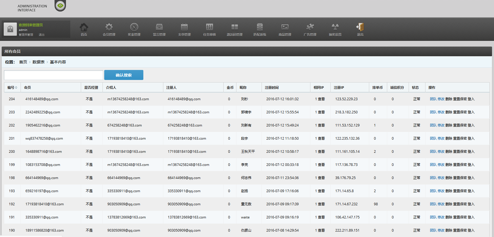The height and width of the screenshot is (237, 494).
Task: Select IP address 111.53.152.129
Action: click(347, 125)
